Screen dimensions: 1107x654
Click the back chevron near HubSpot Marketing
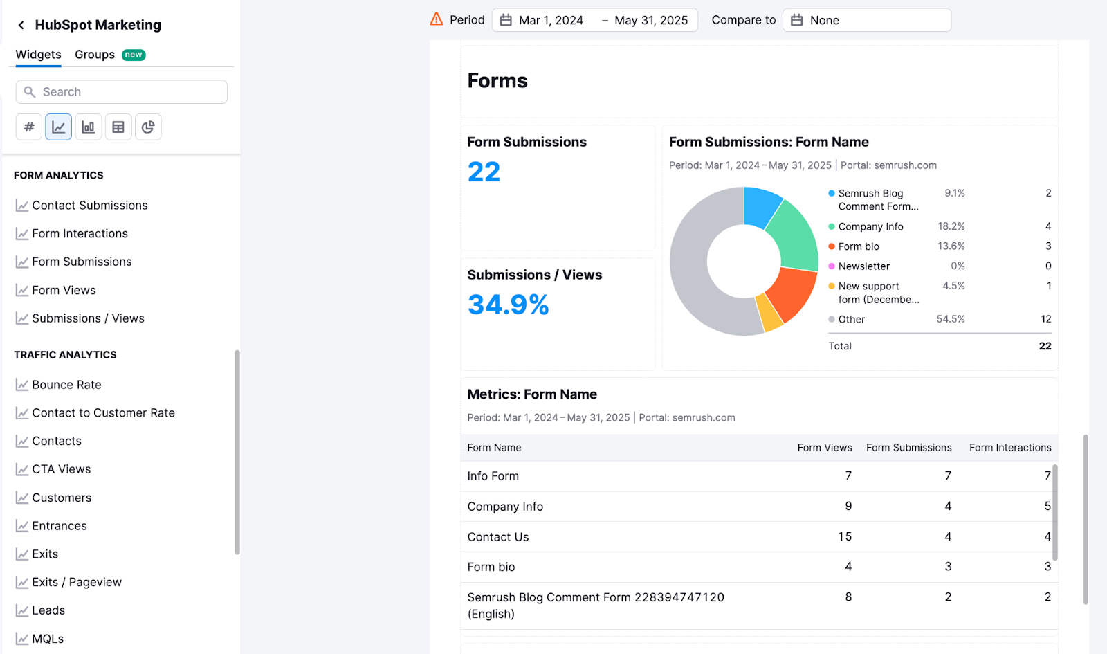coord(21,25)
